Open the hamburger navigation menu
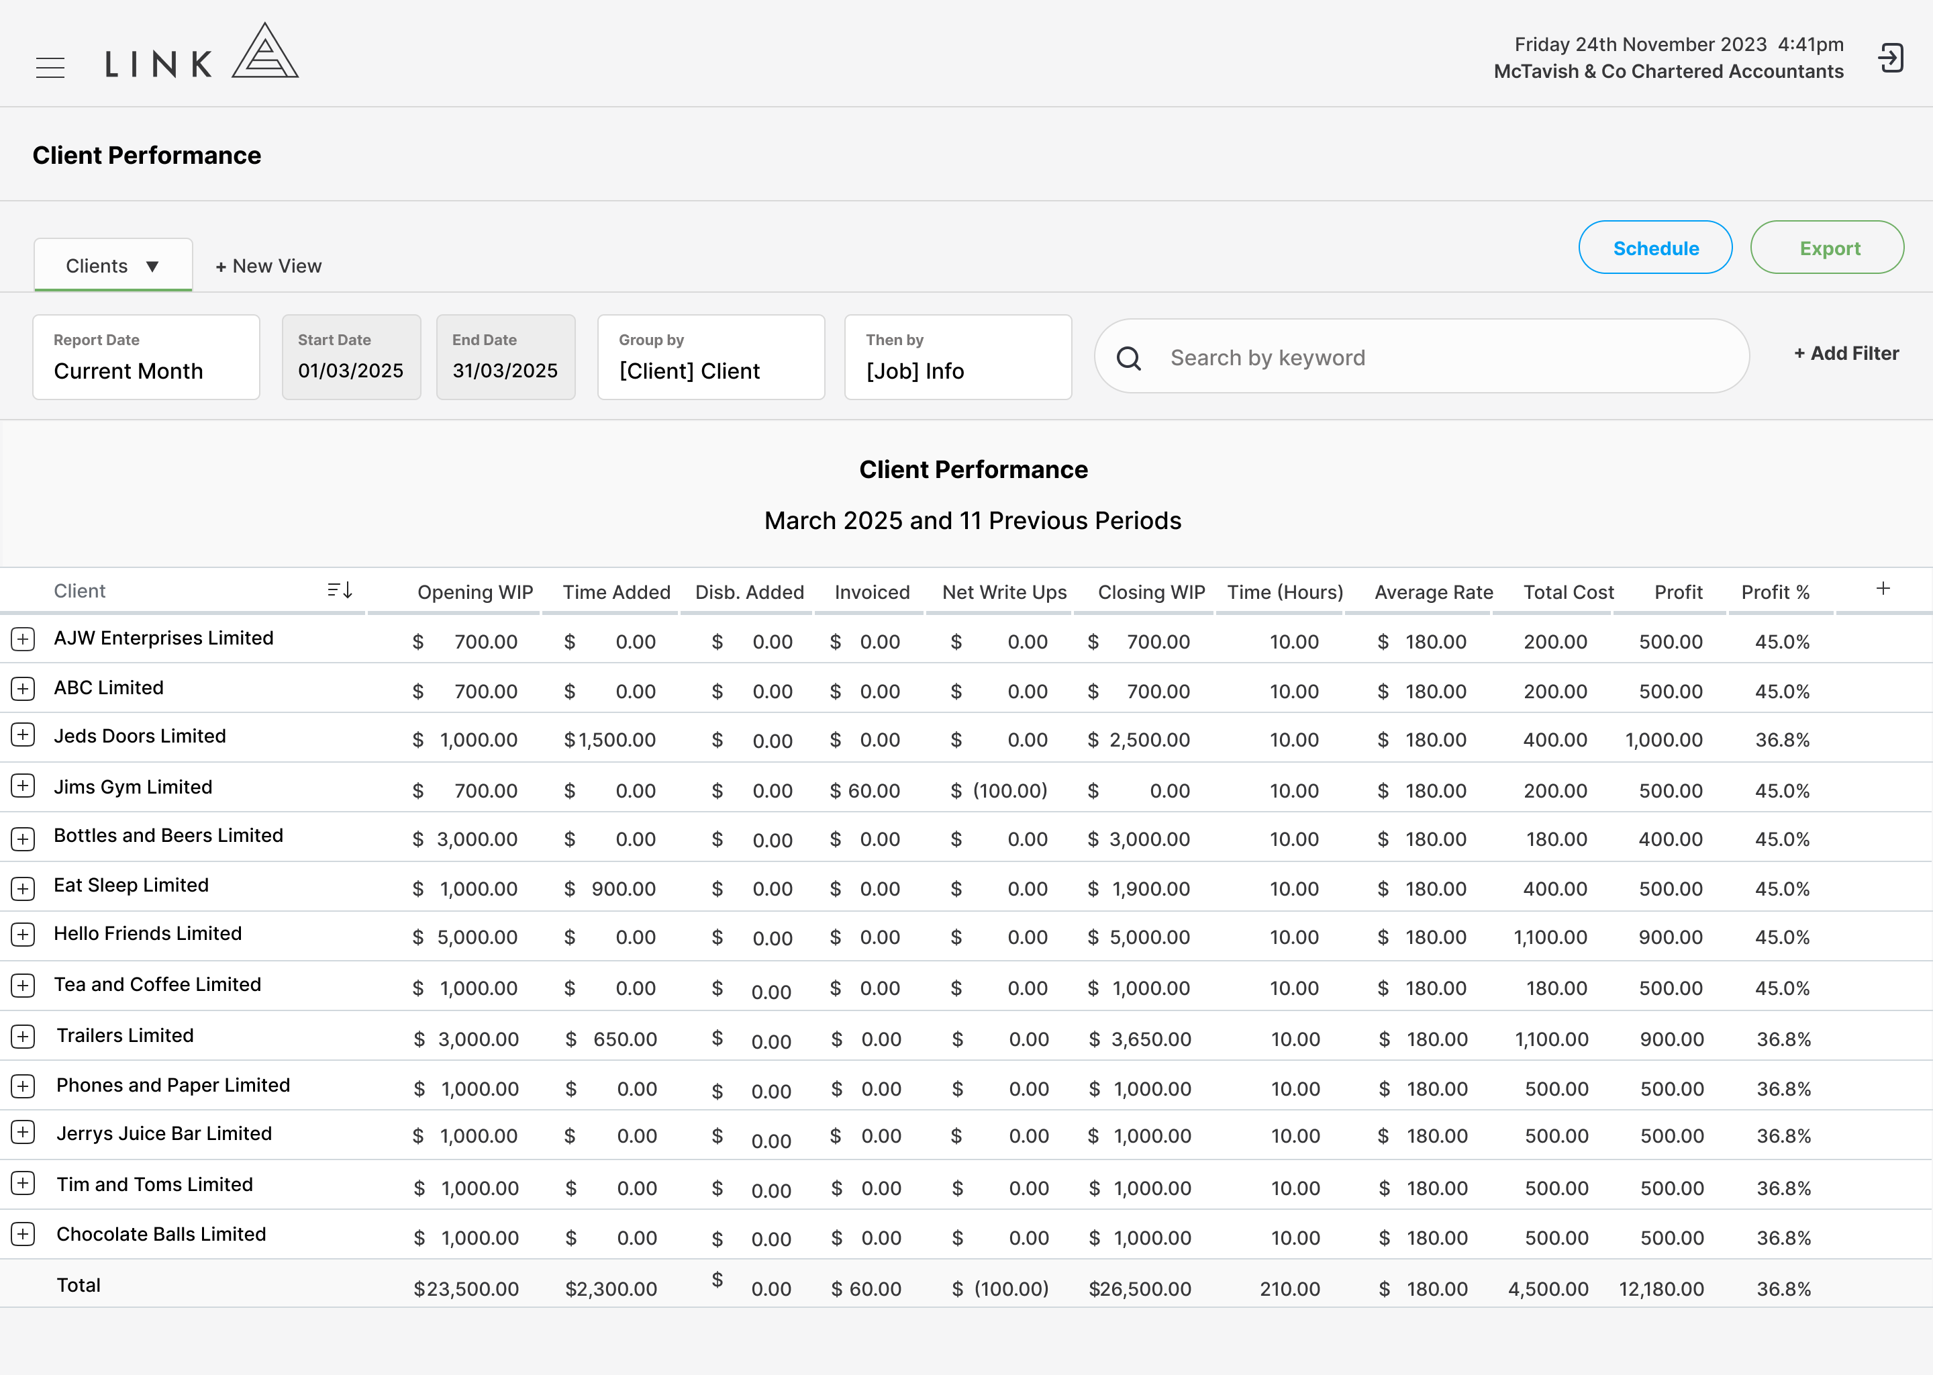 coord(50,67)
